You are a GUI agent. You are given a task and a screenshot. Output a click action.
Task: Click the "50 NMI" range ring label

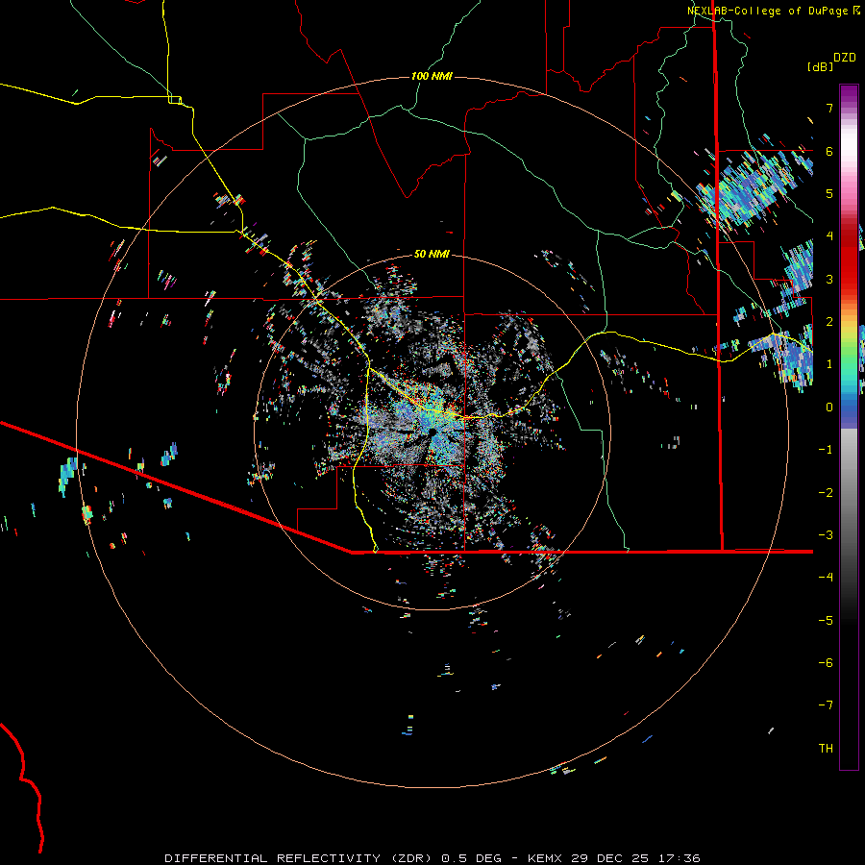click(x=432, y=254)
